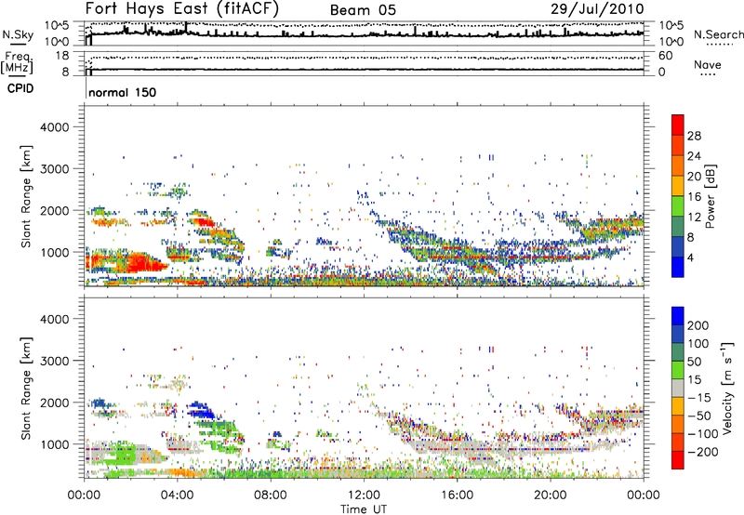Click the bright blue bottom segment of the power colorbar
Viewport: 744px width, 515px height.
click(x=678, y=267)
